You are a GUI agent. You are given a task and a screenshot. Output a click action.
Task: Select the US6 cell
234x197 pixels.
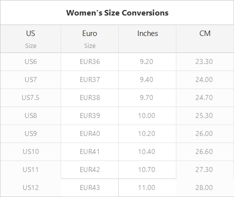click(x=31, y=62)
